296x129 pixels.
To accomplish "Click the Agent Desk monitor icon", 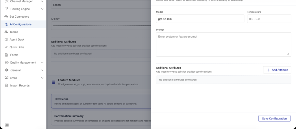I will [6, 40].
